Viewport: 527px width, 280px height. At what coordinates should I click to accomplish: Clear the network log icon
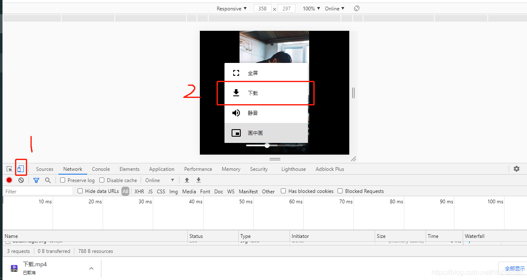(21, 180)
